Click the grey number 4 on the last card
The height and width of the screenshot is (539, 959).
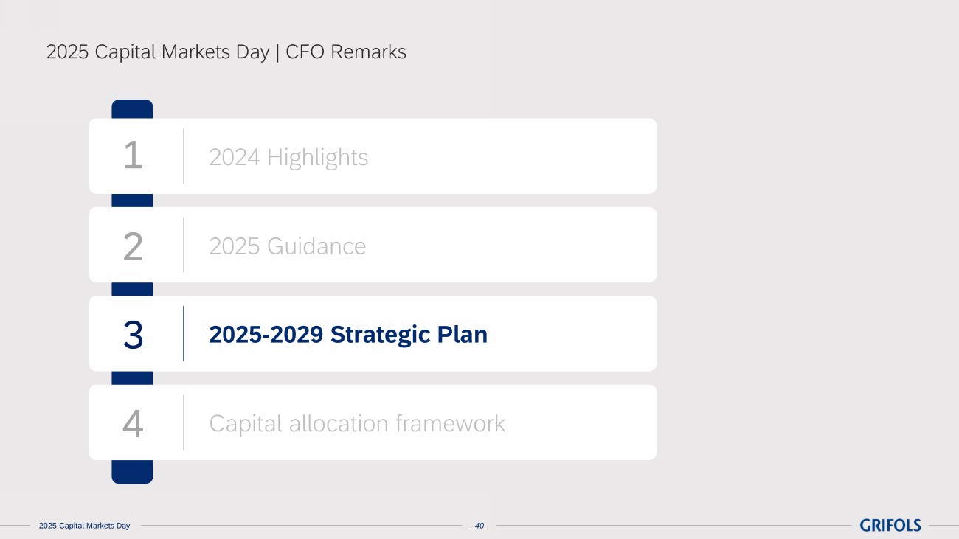click(133, 423)
